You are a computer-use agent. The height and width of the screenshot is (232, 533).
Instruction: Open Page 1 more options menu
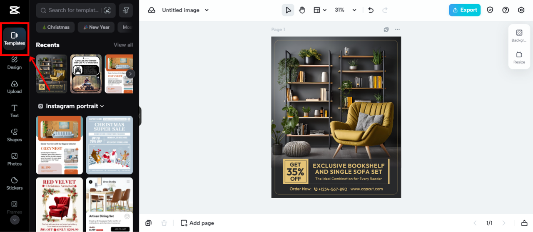coord(397,30)
